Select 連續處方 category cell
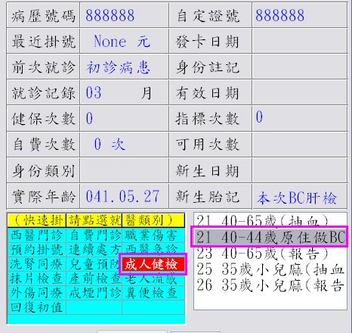 coord(94,250)
